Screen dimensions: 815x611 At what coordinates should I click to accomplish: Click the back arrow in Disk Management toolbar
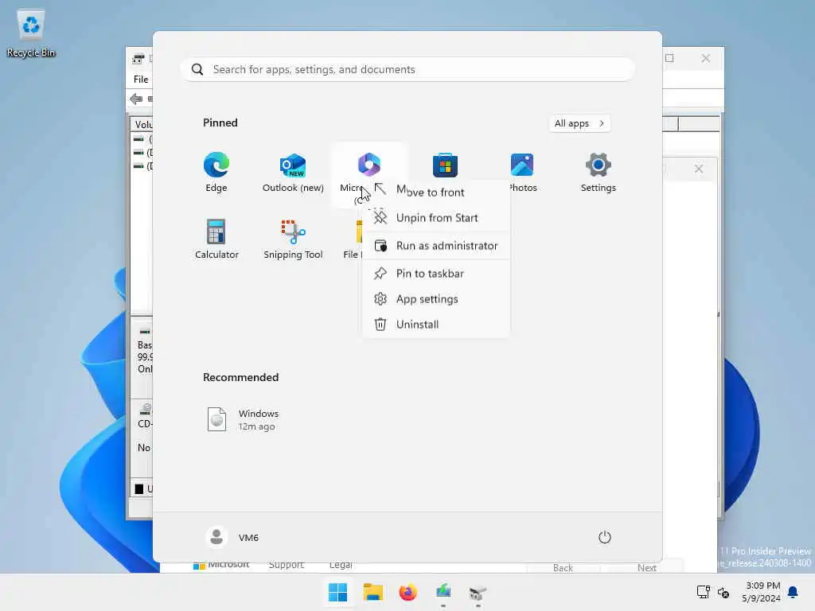pyautogui.click(x=136, y=99)
